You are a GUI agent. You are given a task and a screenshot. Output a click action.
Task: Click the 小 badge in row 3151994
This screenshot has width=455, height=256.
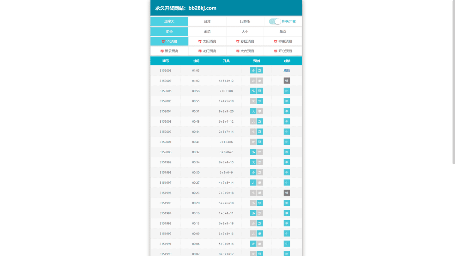253,213
